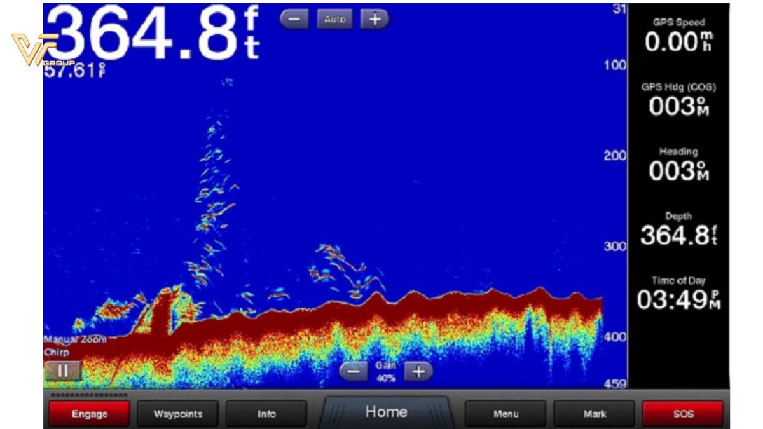The image size is (763, 429).
Task: Toggle the Auto zoom range button
Action: coord(334,20)
